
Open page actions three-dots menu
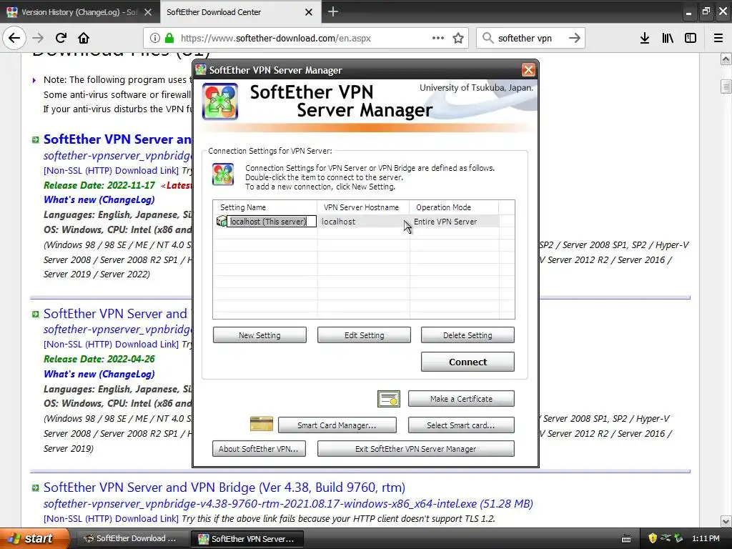(x=438, y=38)
